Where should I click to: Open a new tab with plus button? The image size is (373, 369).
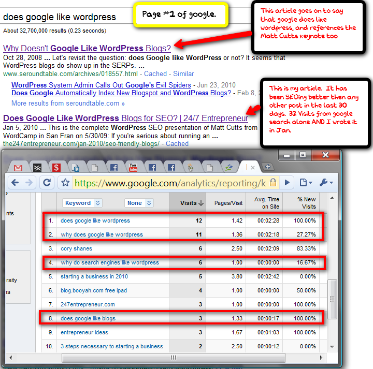(x=268, y=167)
